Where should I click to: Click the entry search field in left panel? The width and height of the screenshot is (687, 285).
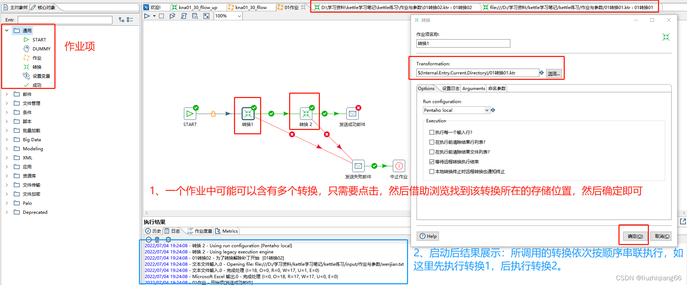(65, 20)
